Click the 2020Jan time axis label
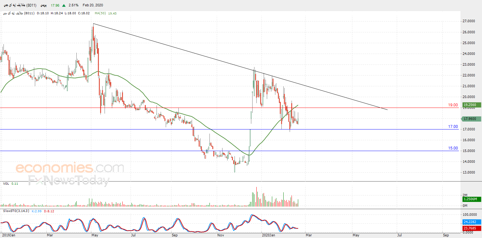This screenshot has height=238, width=482. (x=268, y=235)
